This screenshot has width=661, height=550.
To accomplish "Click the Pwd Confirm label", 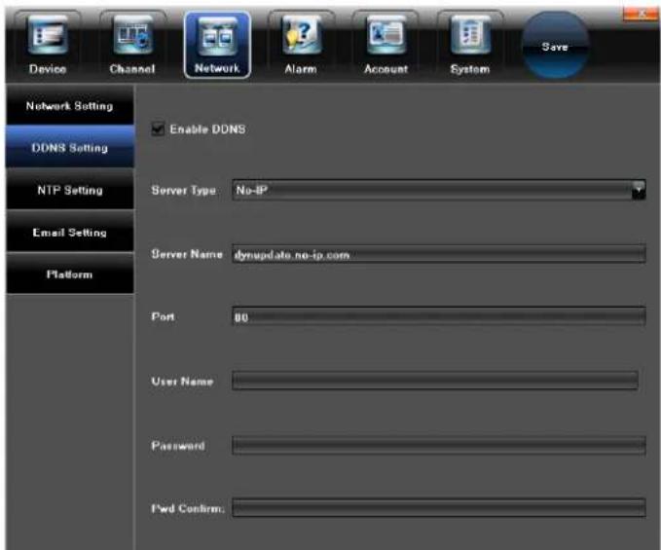I will [188, 508].
